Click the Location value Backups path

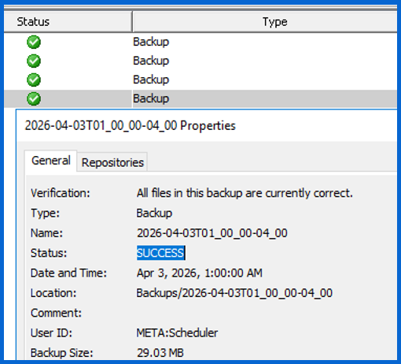[234, 293]
